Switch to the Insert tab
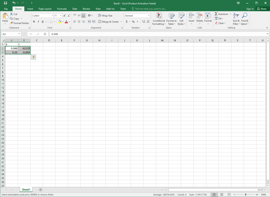Viewport: 270px width, 197px height. pyautogui.click(x=30, y=9)
